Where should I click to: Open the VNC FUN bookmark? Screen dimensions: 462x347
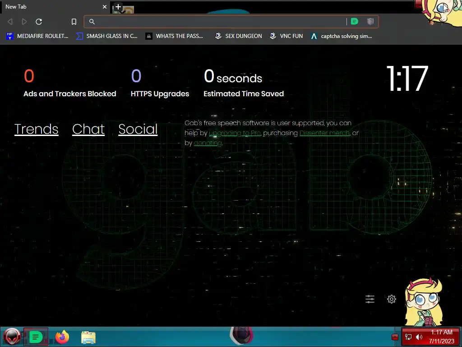coord(286,36)
